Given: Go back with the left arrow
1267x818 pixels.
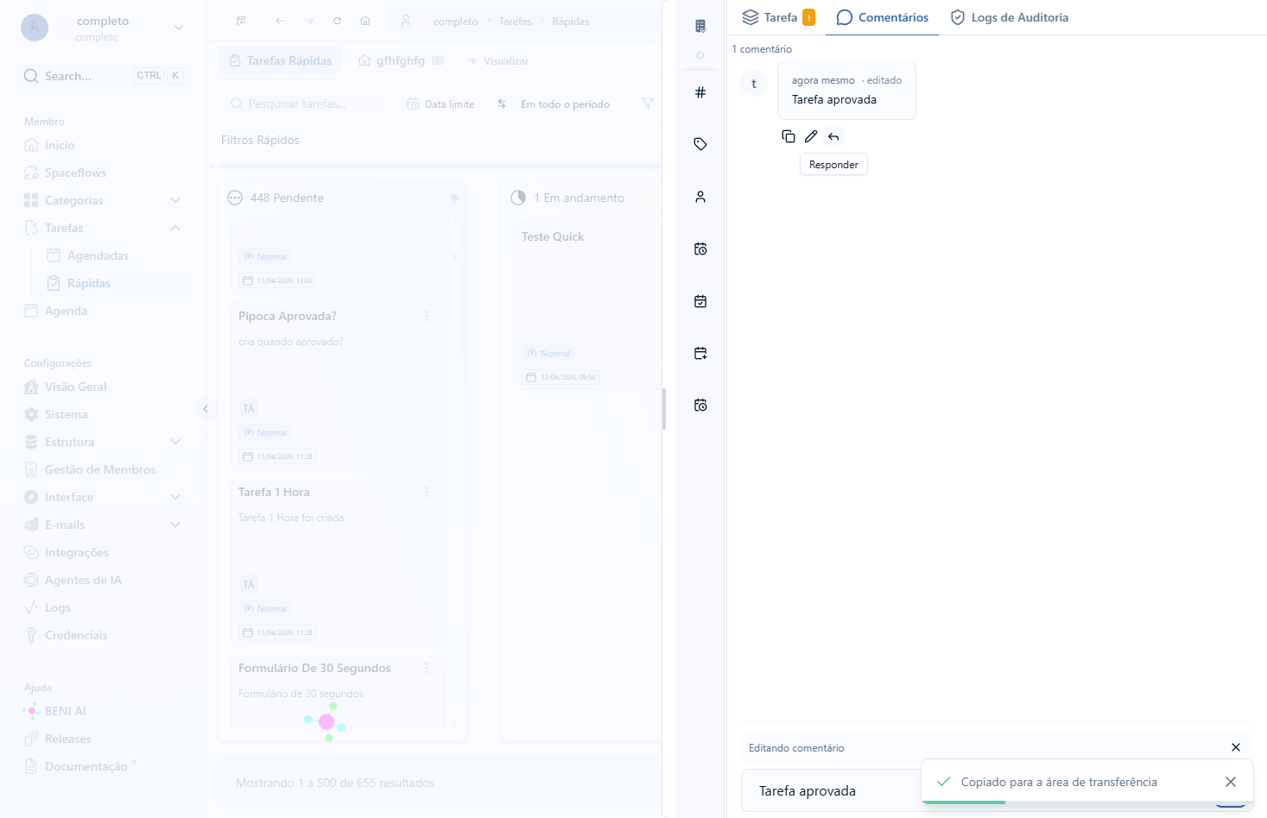Looking at the screenshot, I should pyautogui.click(x=280, y=21).
